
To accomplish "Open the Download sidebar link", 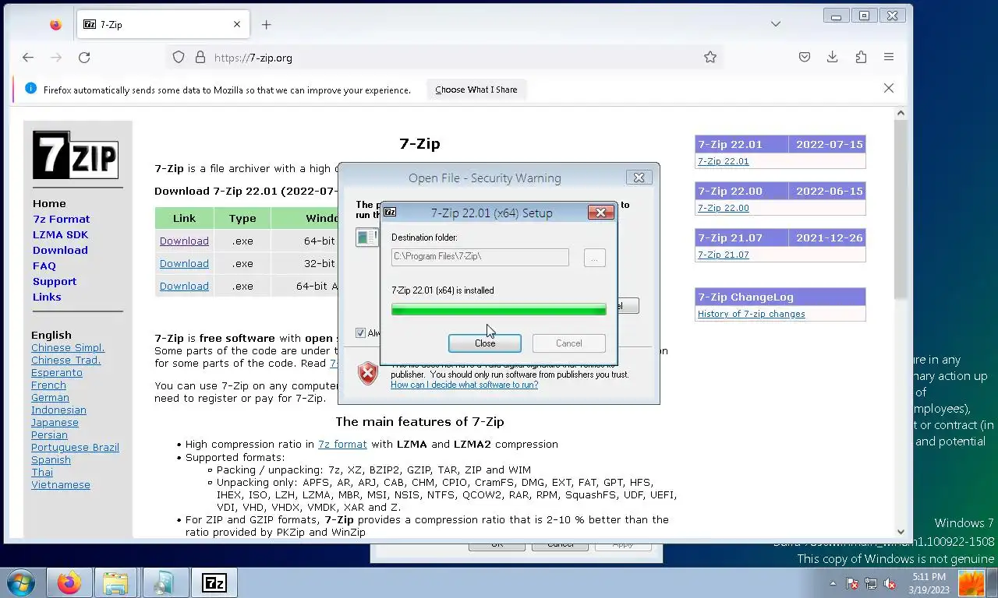I will 60,250.
